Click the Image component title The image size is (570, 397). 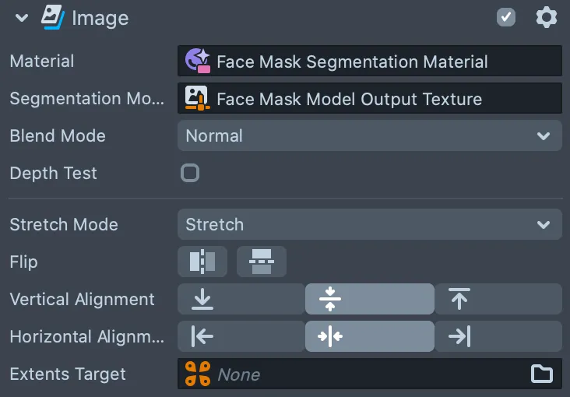pos(100,18)
